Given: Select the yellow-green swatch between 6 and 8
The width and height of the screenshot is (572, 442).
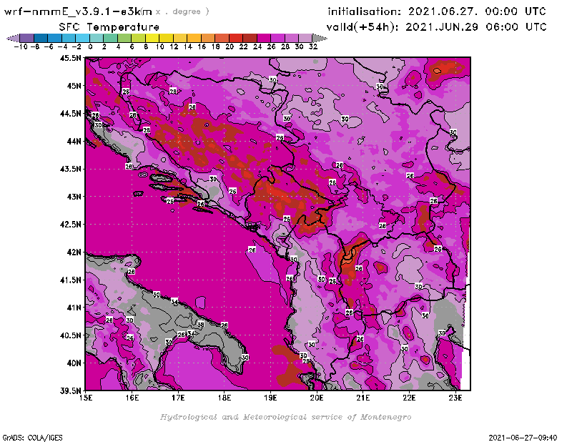Looking at the screenshot, I should coord(138,38).
